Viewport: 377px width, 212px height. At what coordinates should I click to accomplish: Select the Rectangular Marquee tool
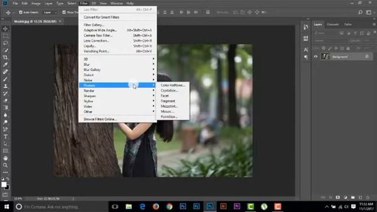[x=5, y=36]
